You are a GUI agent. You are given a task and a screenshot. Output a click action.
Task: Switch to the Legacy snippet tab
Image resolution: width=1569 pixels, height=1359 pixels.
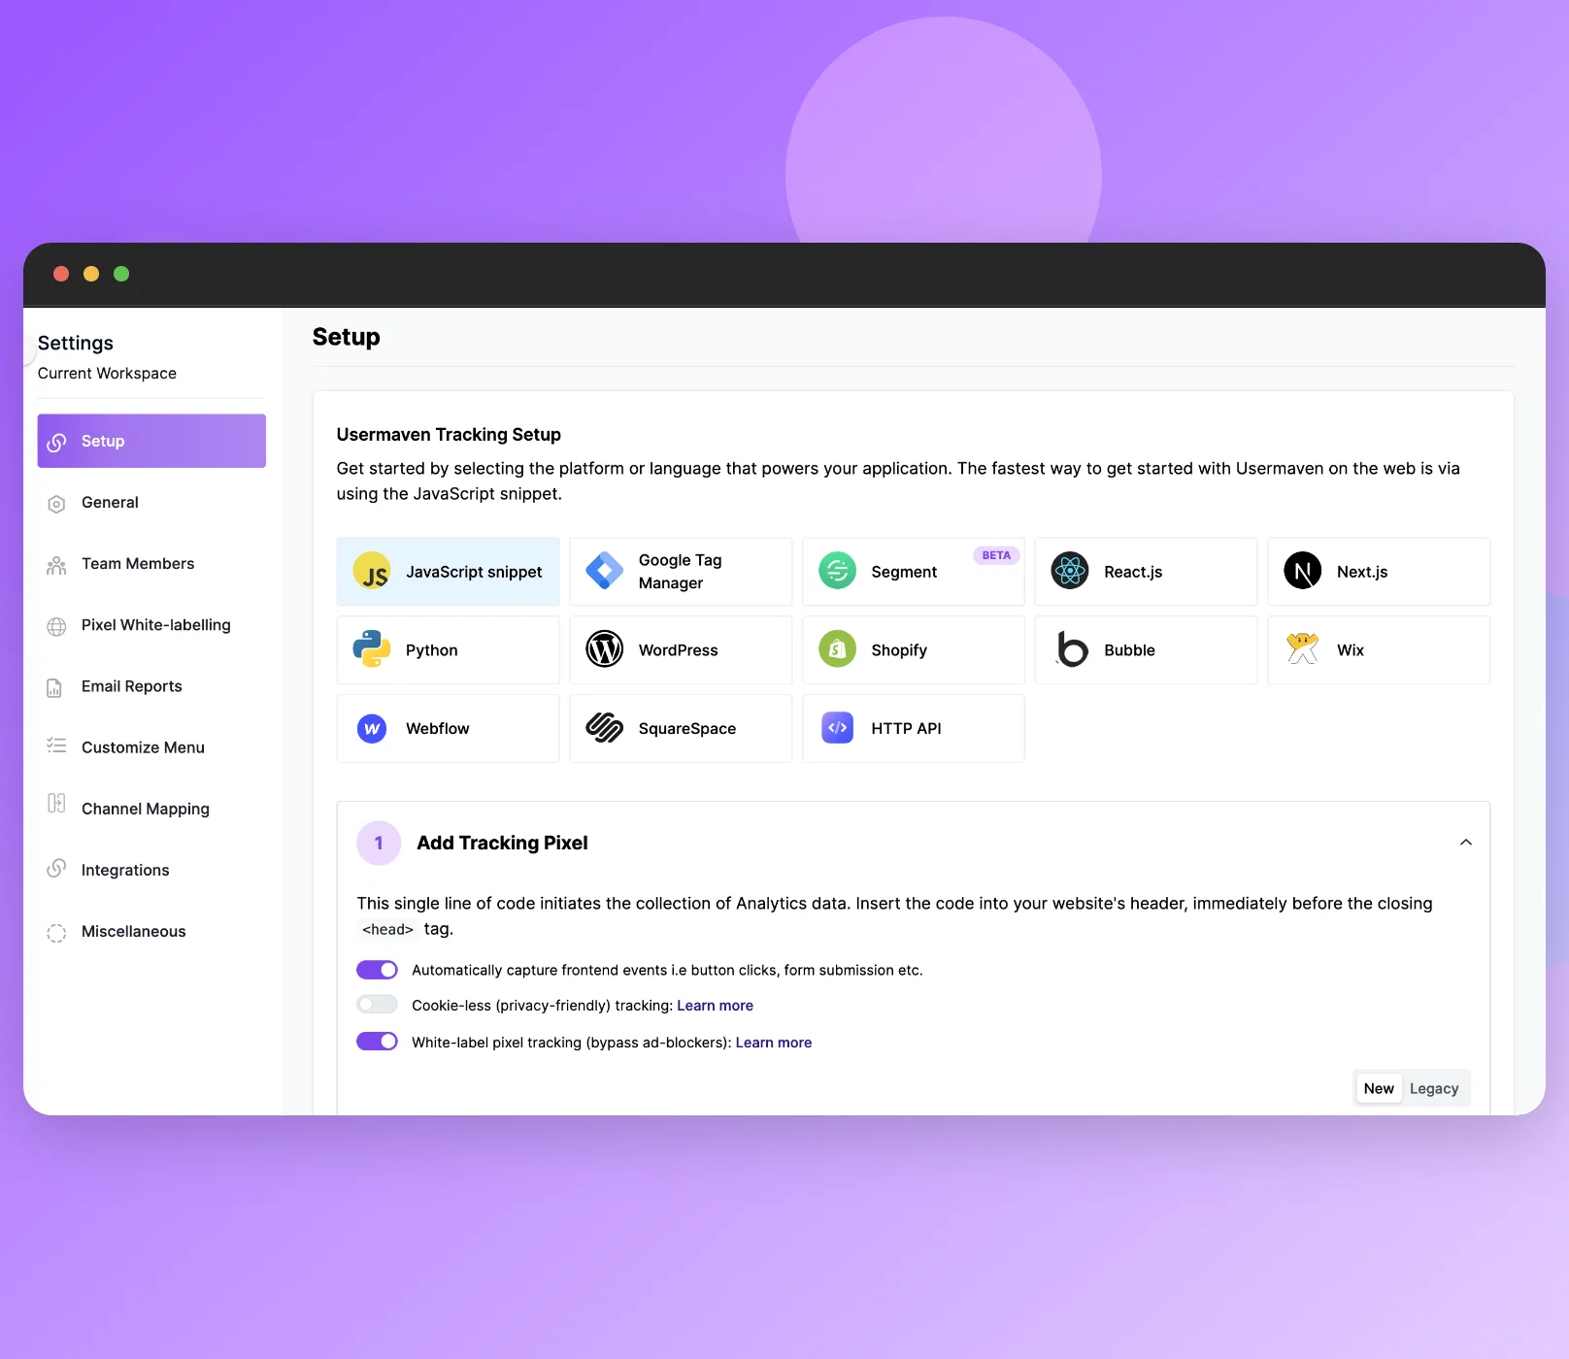tap(1434, 1088)
